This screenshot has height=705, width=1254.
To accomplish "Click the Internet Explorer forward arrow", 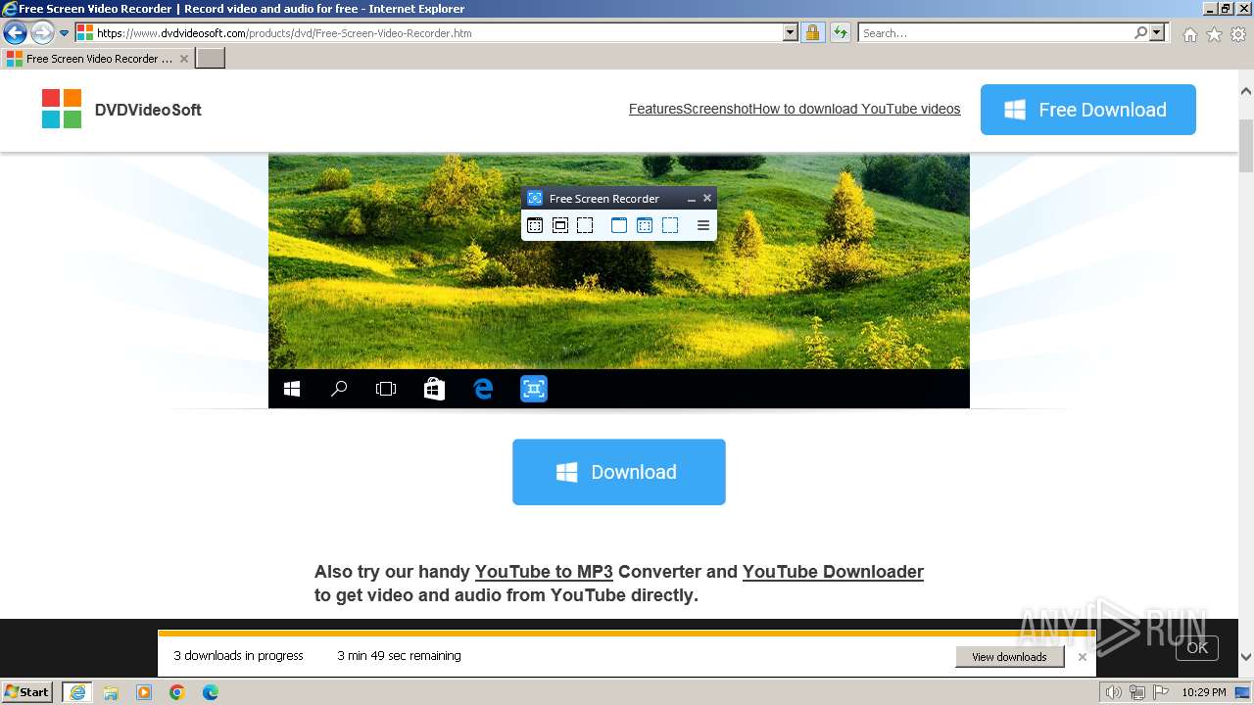I will click(x=41, y=33).
